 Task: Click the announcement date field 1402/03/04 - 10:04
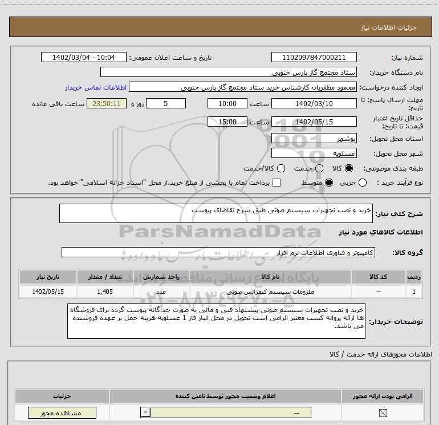point(84,57)
